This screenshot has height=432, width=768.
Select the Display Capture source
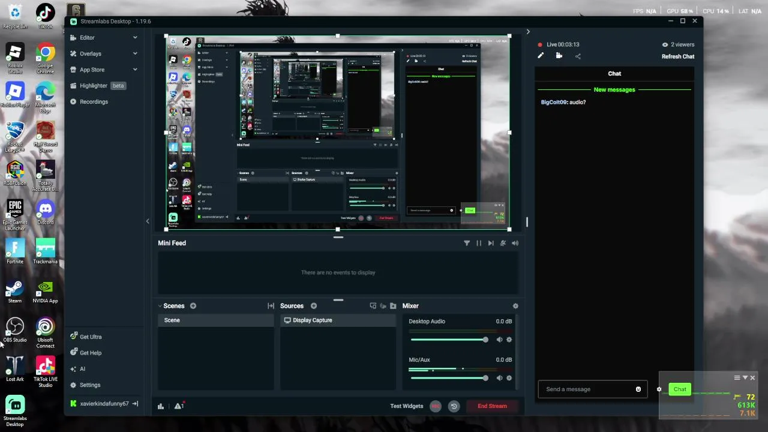[338, 320]
